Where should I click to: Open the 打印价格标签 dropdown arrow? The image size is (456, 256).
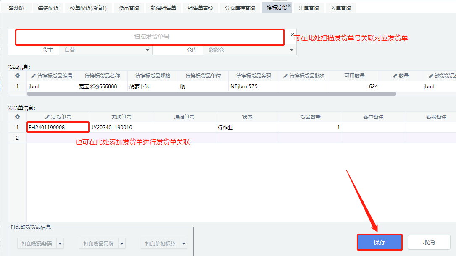click(184, 243)
